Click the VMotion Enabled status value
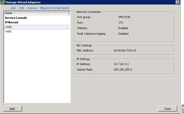Image resolution: width=184 pixels, height=114 pixels. click(123, 28)
